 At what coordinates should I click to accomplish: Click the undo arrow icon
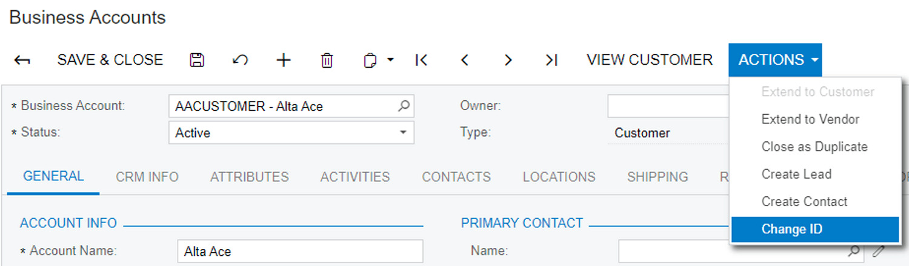240,60
